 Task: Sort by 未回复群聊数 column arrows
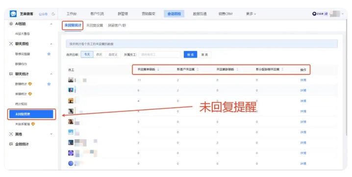point(237,70)
